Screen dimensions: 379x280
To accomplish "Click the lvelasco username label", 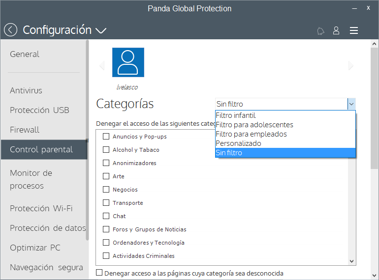I will click(127, 87).
